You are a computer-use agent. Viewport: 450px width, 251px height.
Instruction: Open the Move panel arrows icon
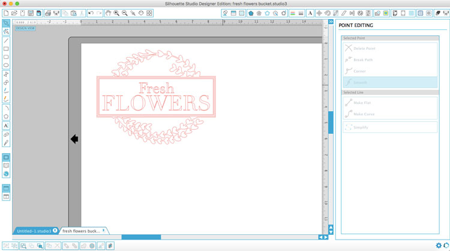click(319, 13)
